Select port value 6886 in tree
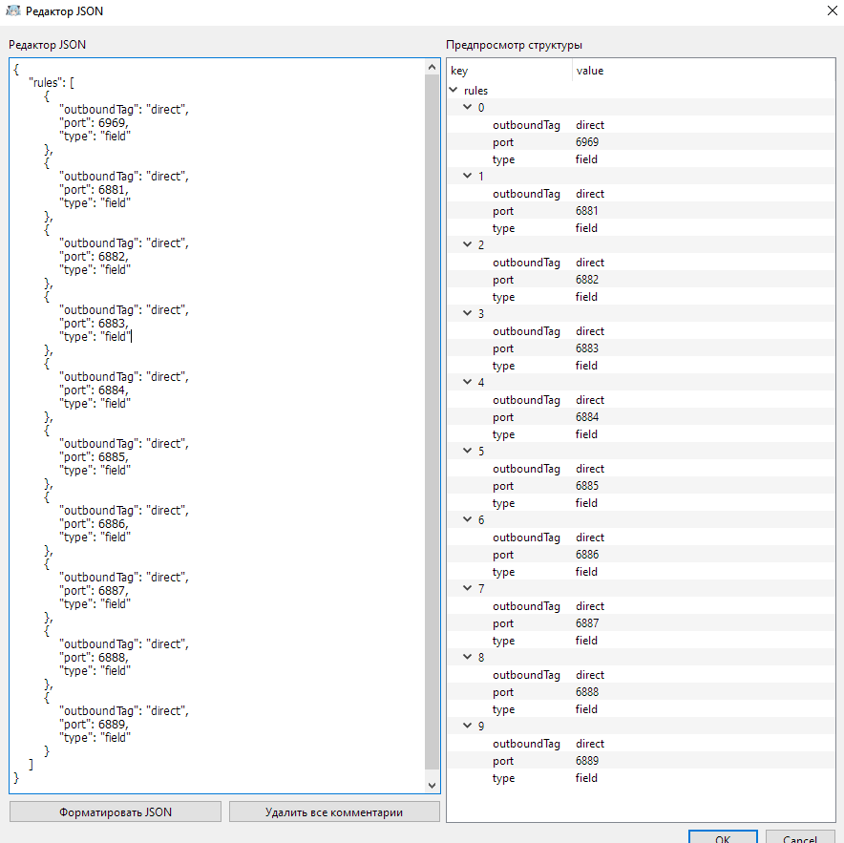 pyautogui.click(x=587, y=555)
